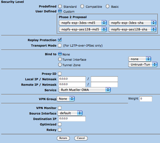Expand the nopfs-esp-aes128-md5 proposal dropdown
This screenshot has width=160, height=143.
coord(83,29)
